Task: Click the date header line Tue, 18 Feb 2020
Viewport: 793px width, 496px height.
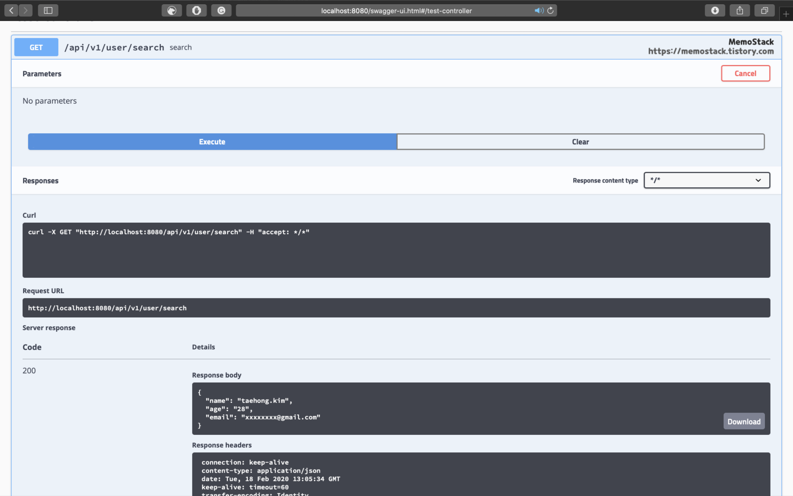Action: click(x=271, y=479)
